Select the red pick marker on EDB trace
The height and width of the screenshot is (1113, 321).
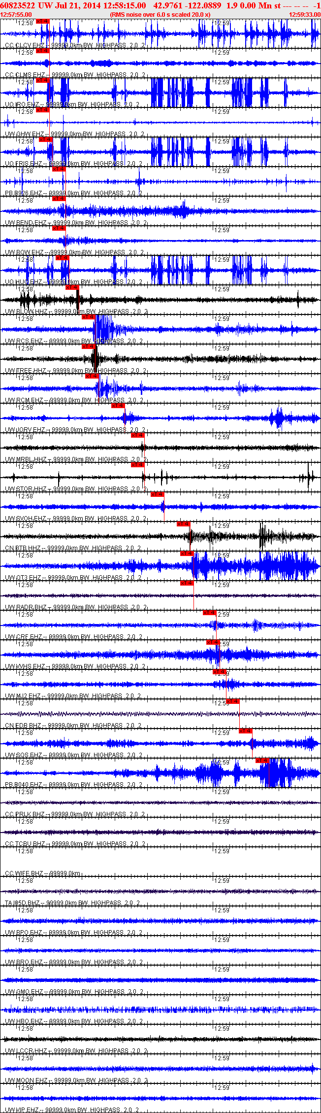coord(233,701)
